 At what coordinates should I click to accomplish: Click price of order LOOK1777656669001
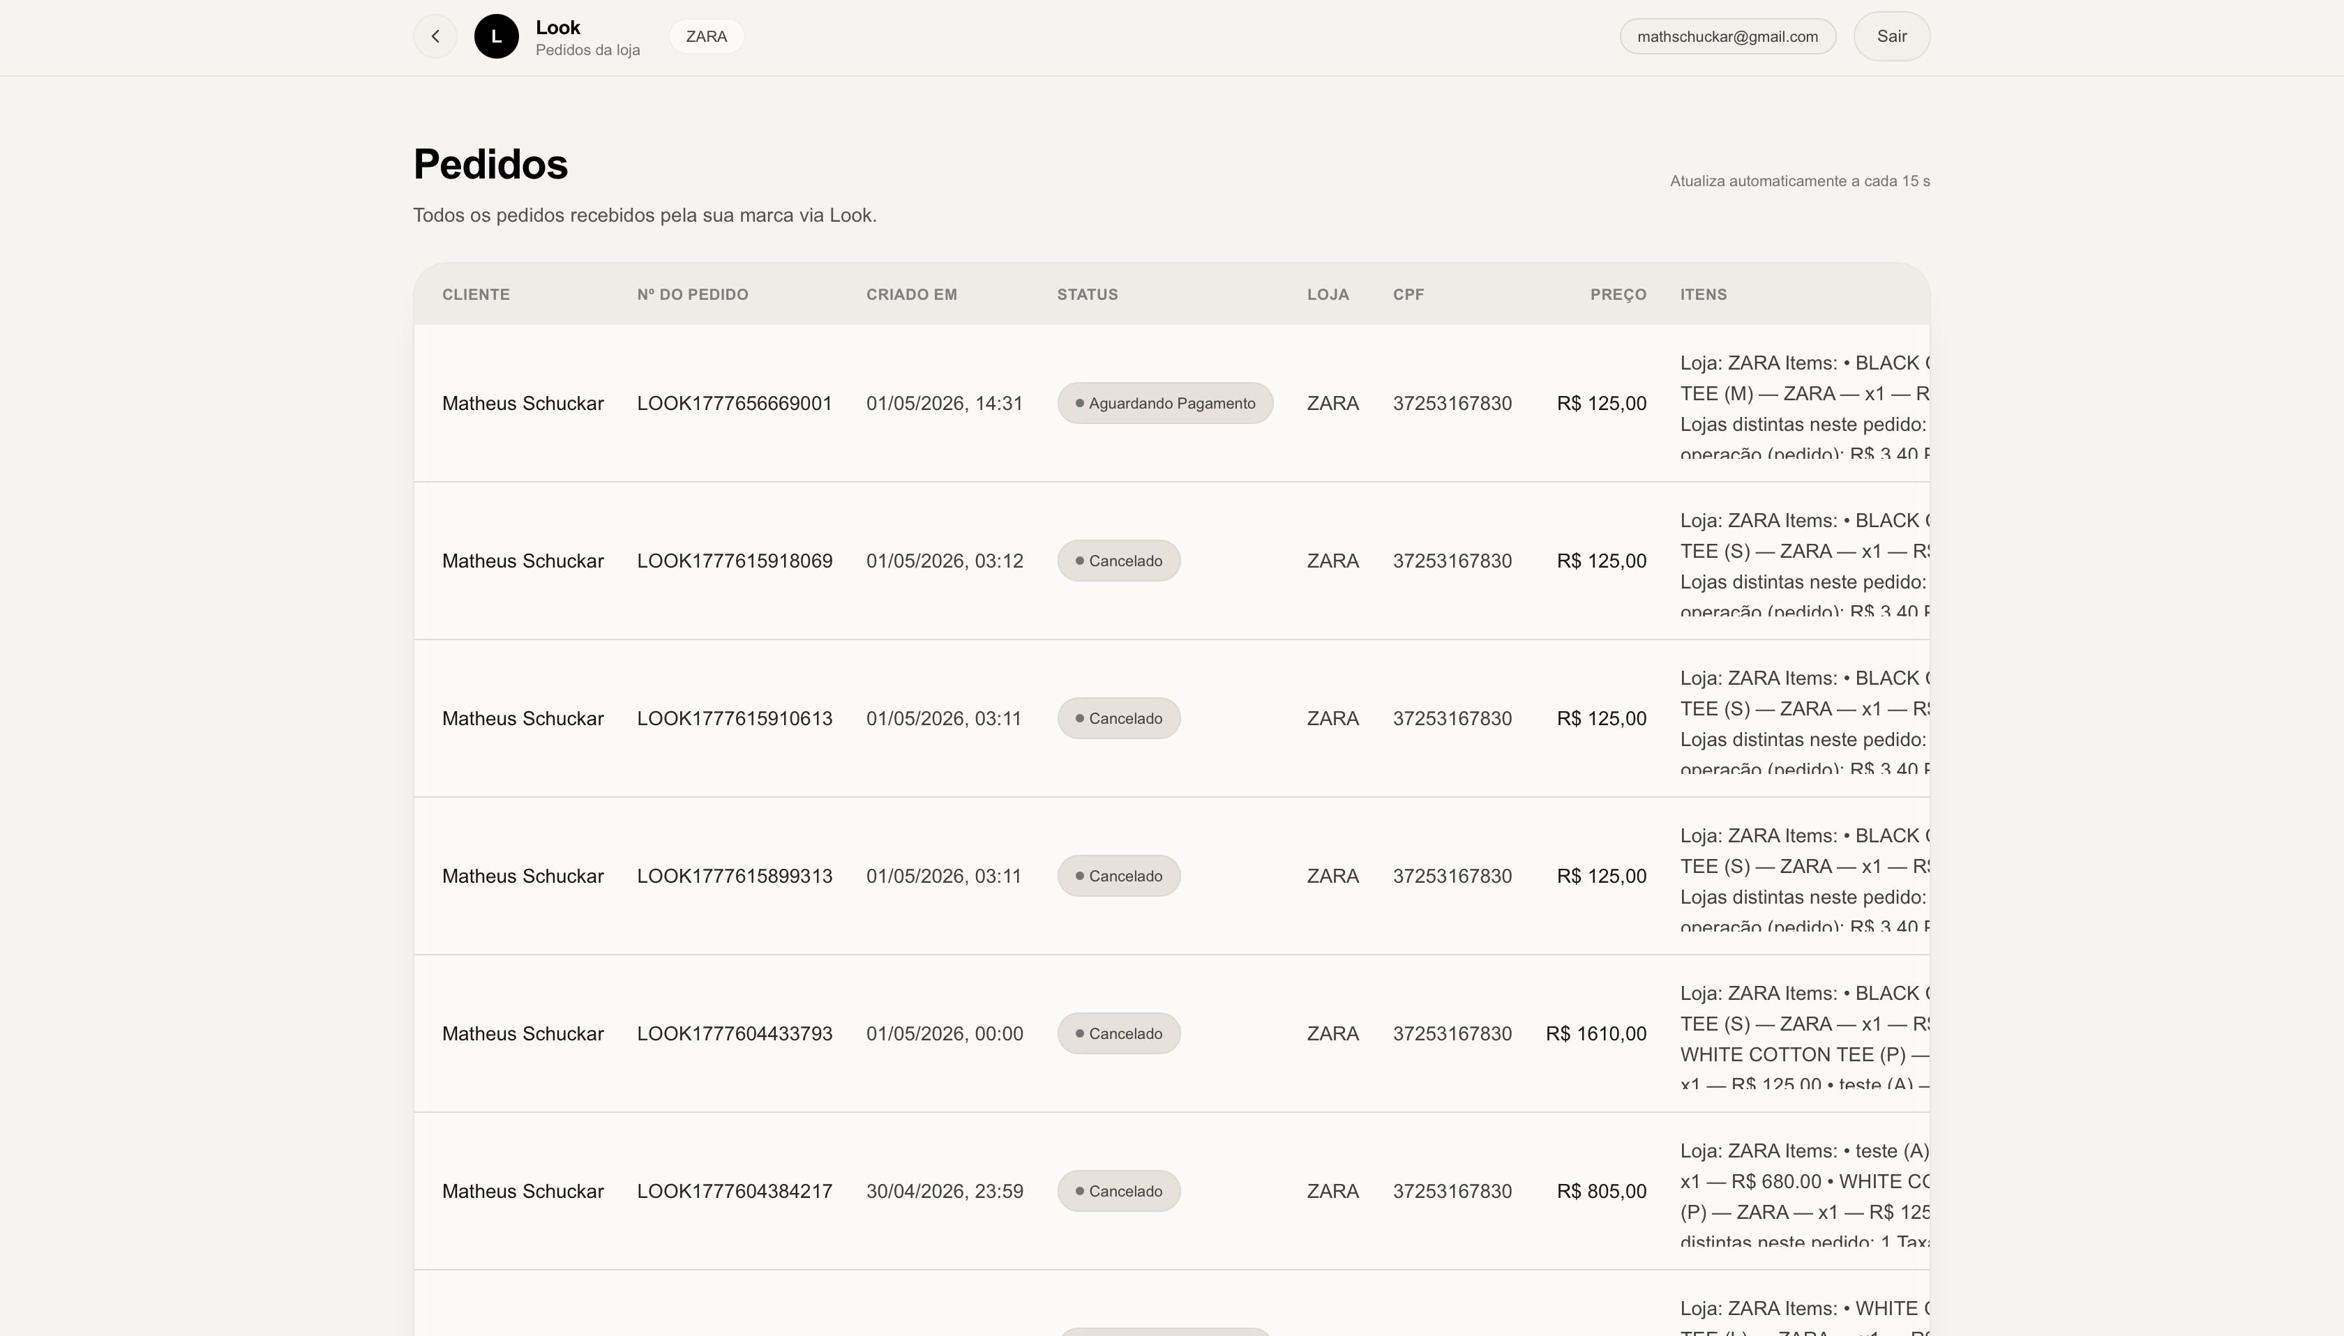point(1602,404)
